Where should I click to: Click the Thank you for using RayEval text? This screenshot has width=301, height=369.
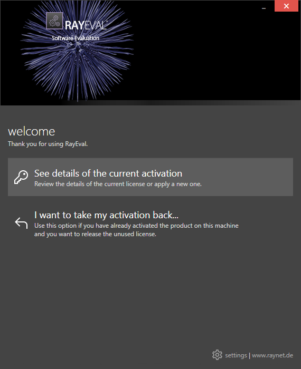click(x=48, y=144)
